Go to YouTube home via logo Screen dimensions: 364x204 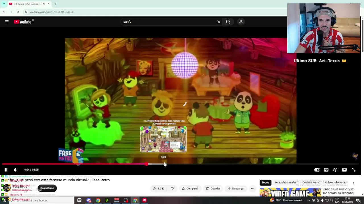23,22
